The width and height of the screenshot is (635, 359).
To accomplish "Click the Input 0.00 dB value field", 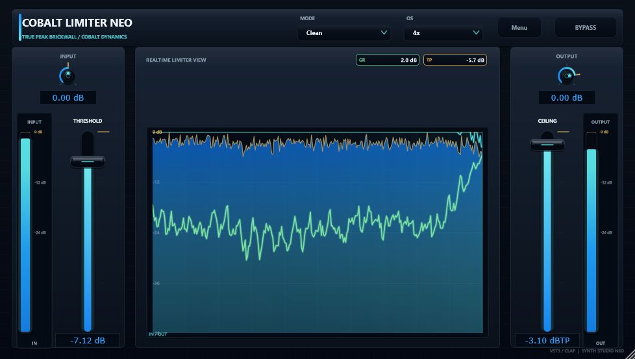I will (x=68, y=97).
